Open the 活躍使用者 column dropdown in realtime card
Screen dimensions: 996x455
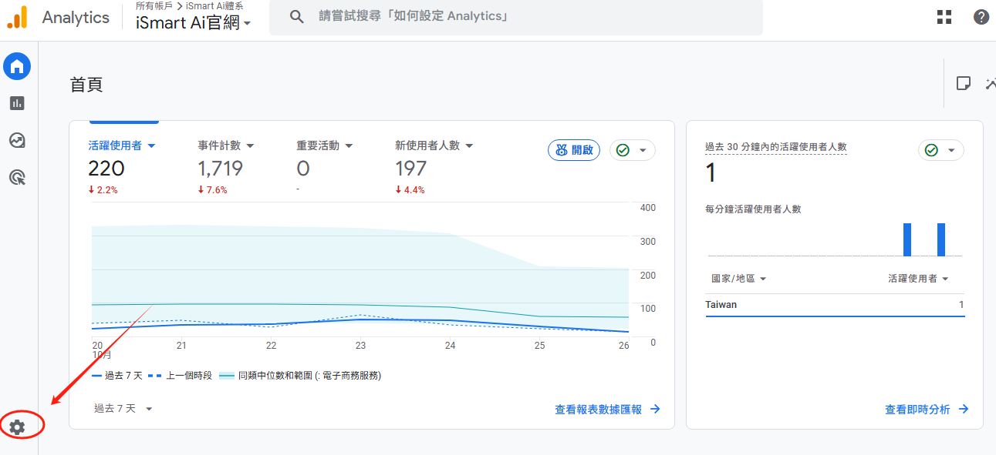pos(918,279)
